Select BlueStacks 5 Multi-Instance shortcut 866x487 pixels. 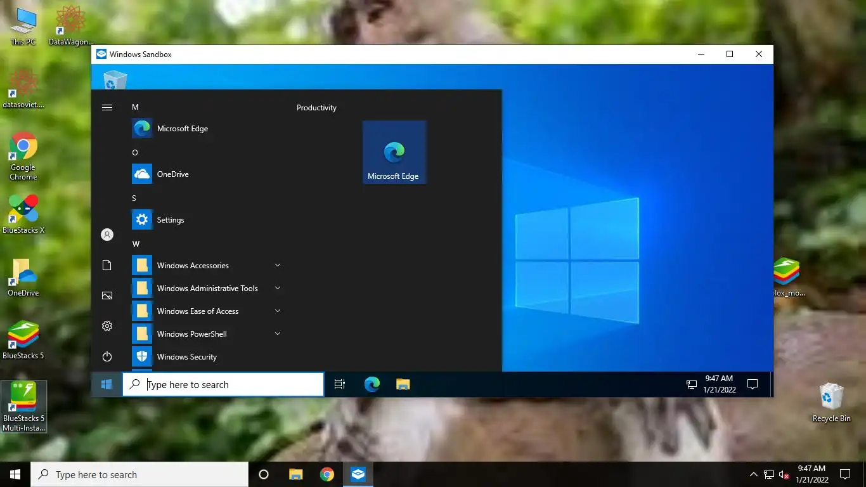coord(23,407)
